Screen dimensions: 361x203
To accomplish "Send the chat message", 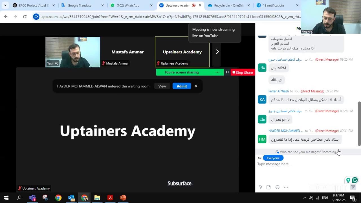I will click(353, 187).
